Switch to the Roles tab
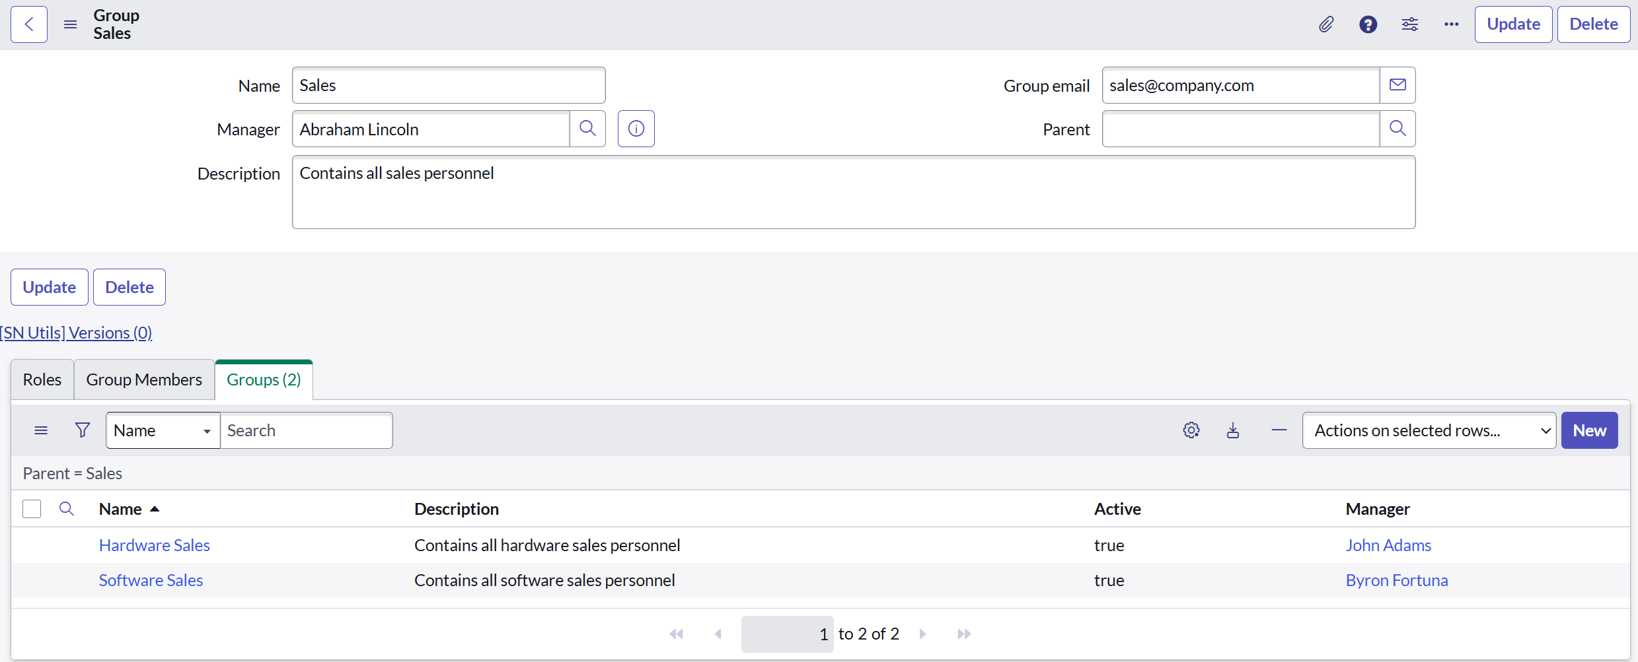1638x662 pixels. (42, 380)
